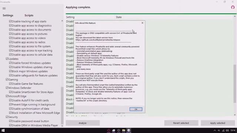
Task: Toggle Disable Game Bar features
Action: (x=10, y=83)
